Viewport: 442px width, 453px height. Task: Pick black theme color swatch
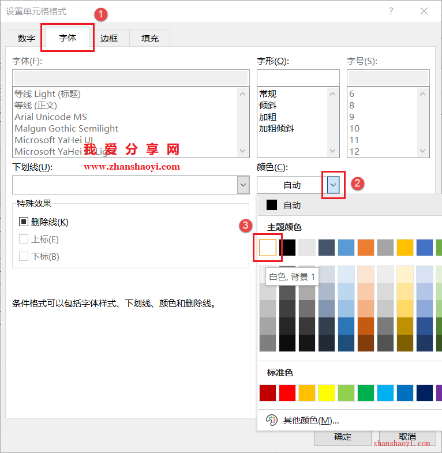(x=287, y=248)
